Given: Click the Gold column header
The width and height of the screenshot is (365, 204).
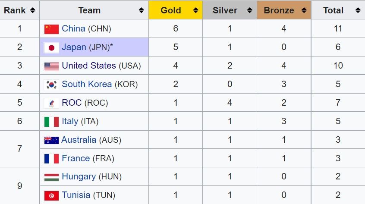Looking at the screenshot, I should click(x=171, y=10).
